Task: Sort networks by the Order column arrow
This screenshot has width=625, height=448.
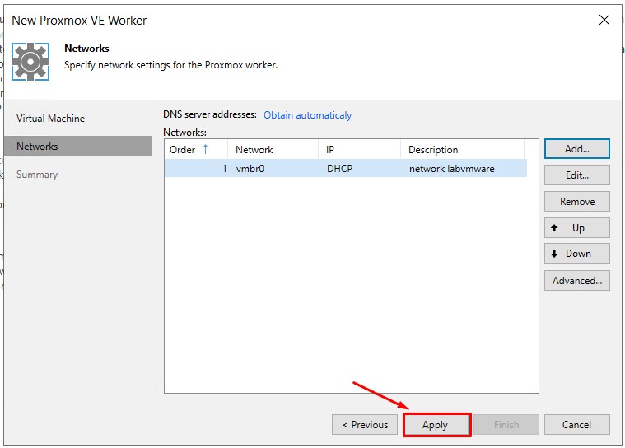Action: click(x=205, y=149)
